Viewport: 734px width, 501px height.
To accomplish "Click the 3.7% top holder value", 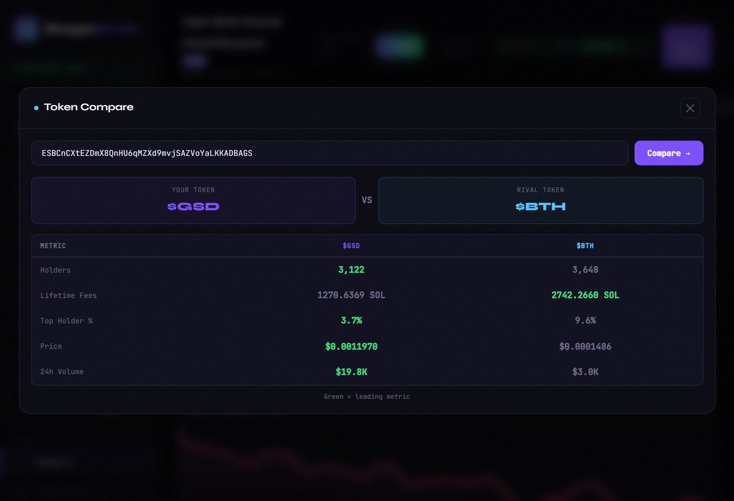I will point(351,320).
